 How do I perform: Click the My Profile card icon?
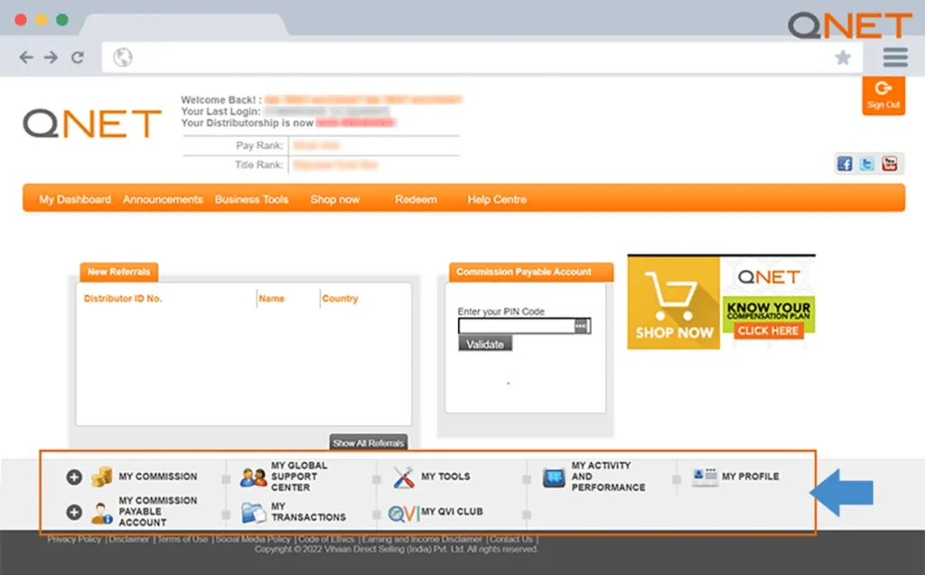[x=705, y=477]
